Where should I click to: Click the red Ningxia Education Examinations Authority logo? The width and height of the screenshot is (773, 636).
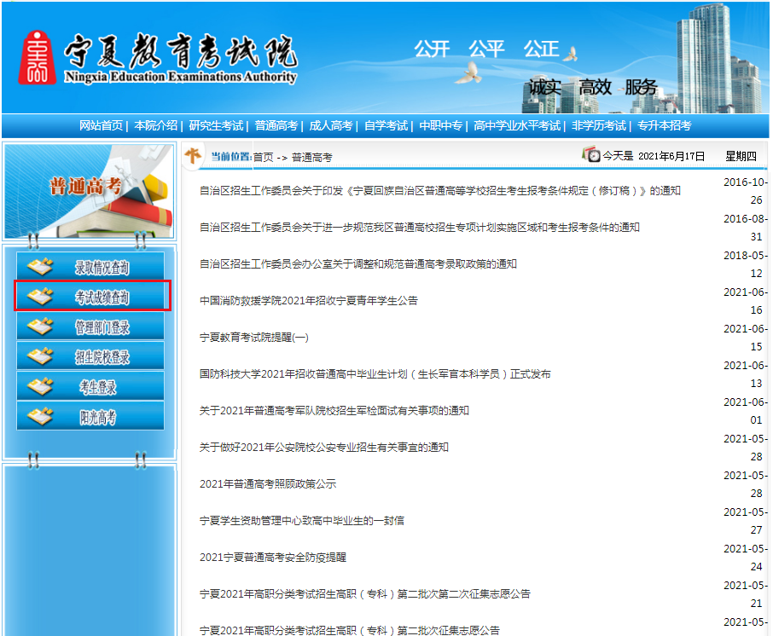click(37, 57)
